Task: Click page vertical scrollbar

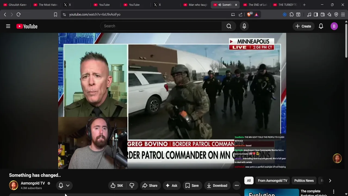Action: pyautogui.click(x=346, y=41)
